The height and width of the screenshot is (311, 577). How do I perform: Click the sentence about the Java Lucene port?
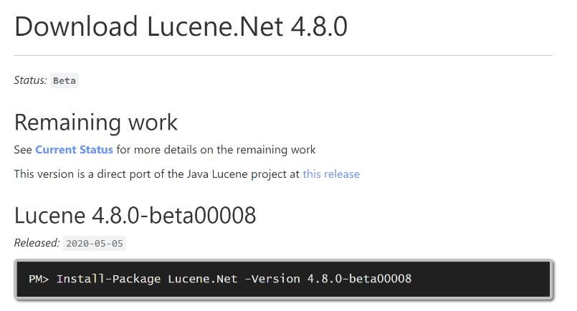157,174
